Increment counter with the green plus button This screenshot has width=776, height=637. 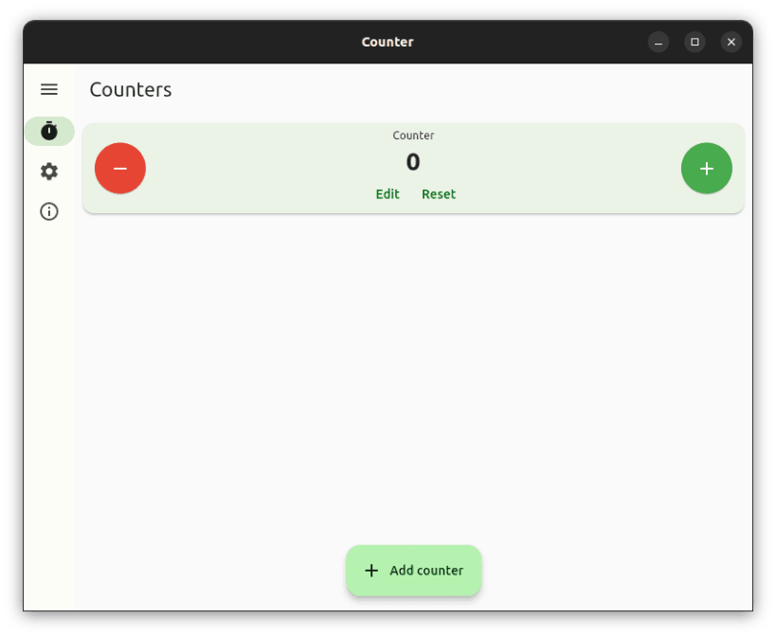(707, 169)
